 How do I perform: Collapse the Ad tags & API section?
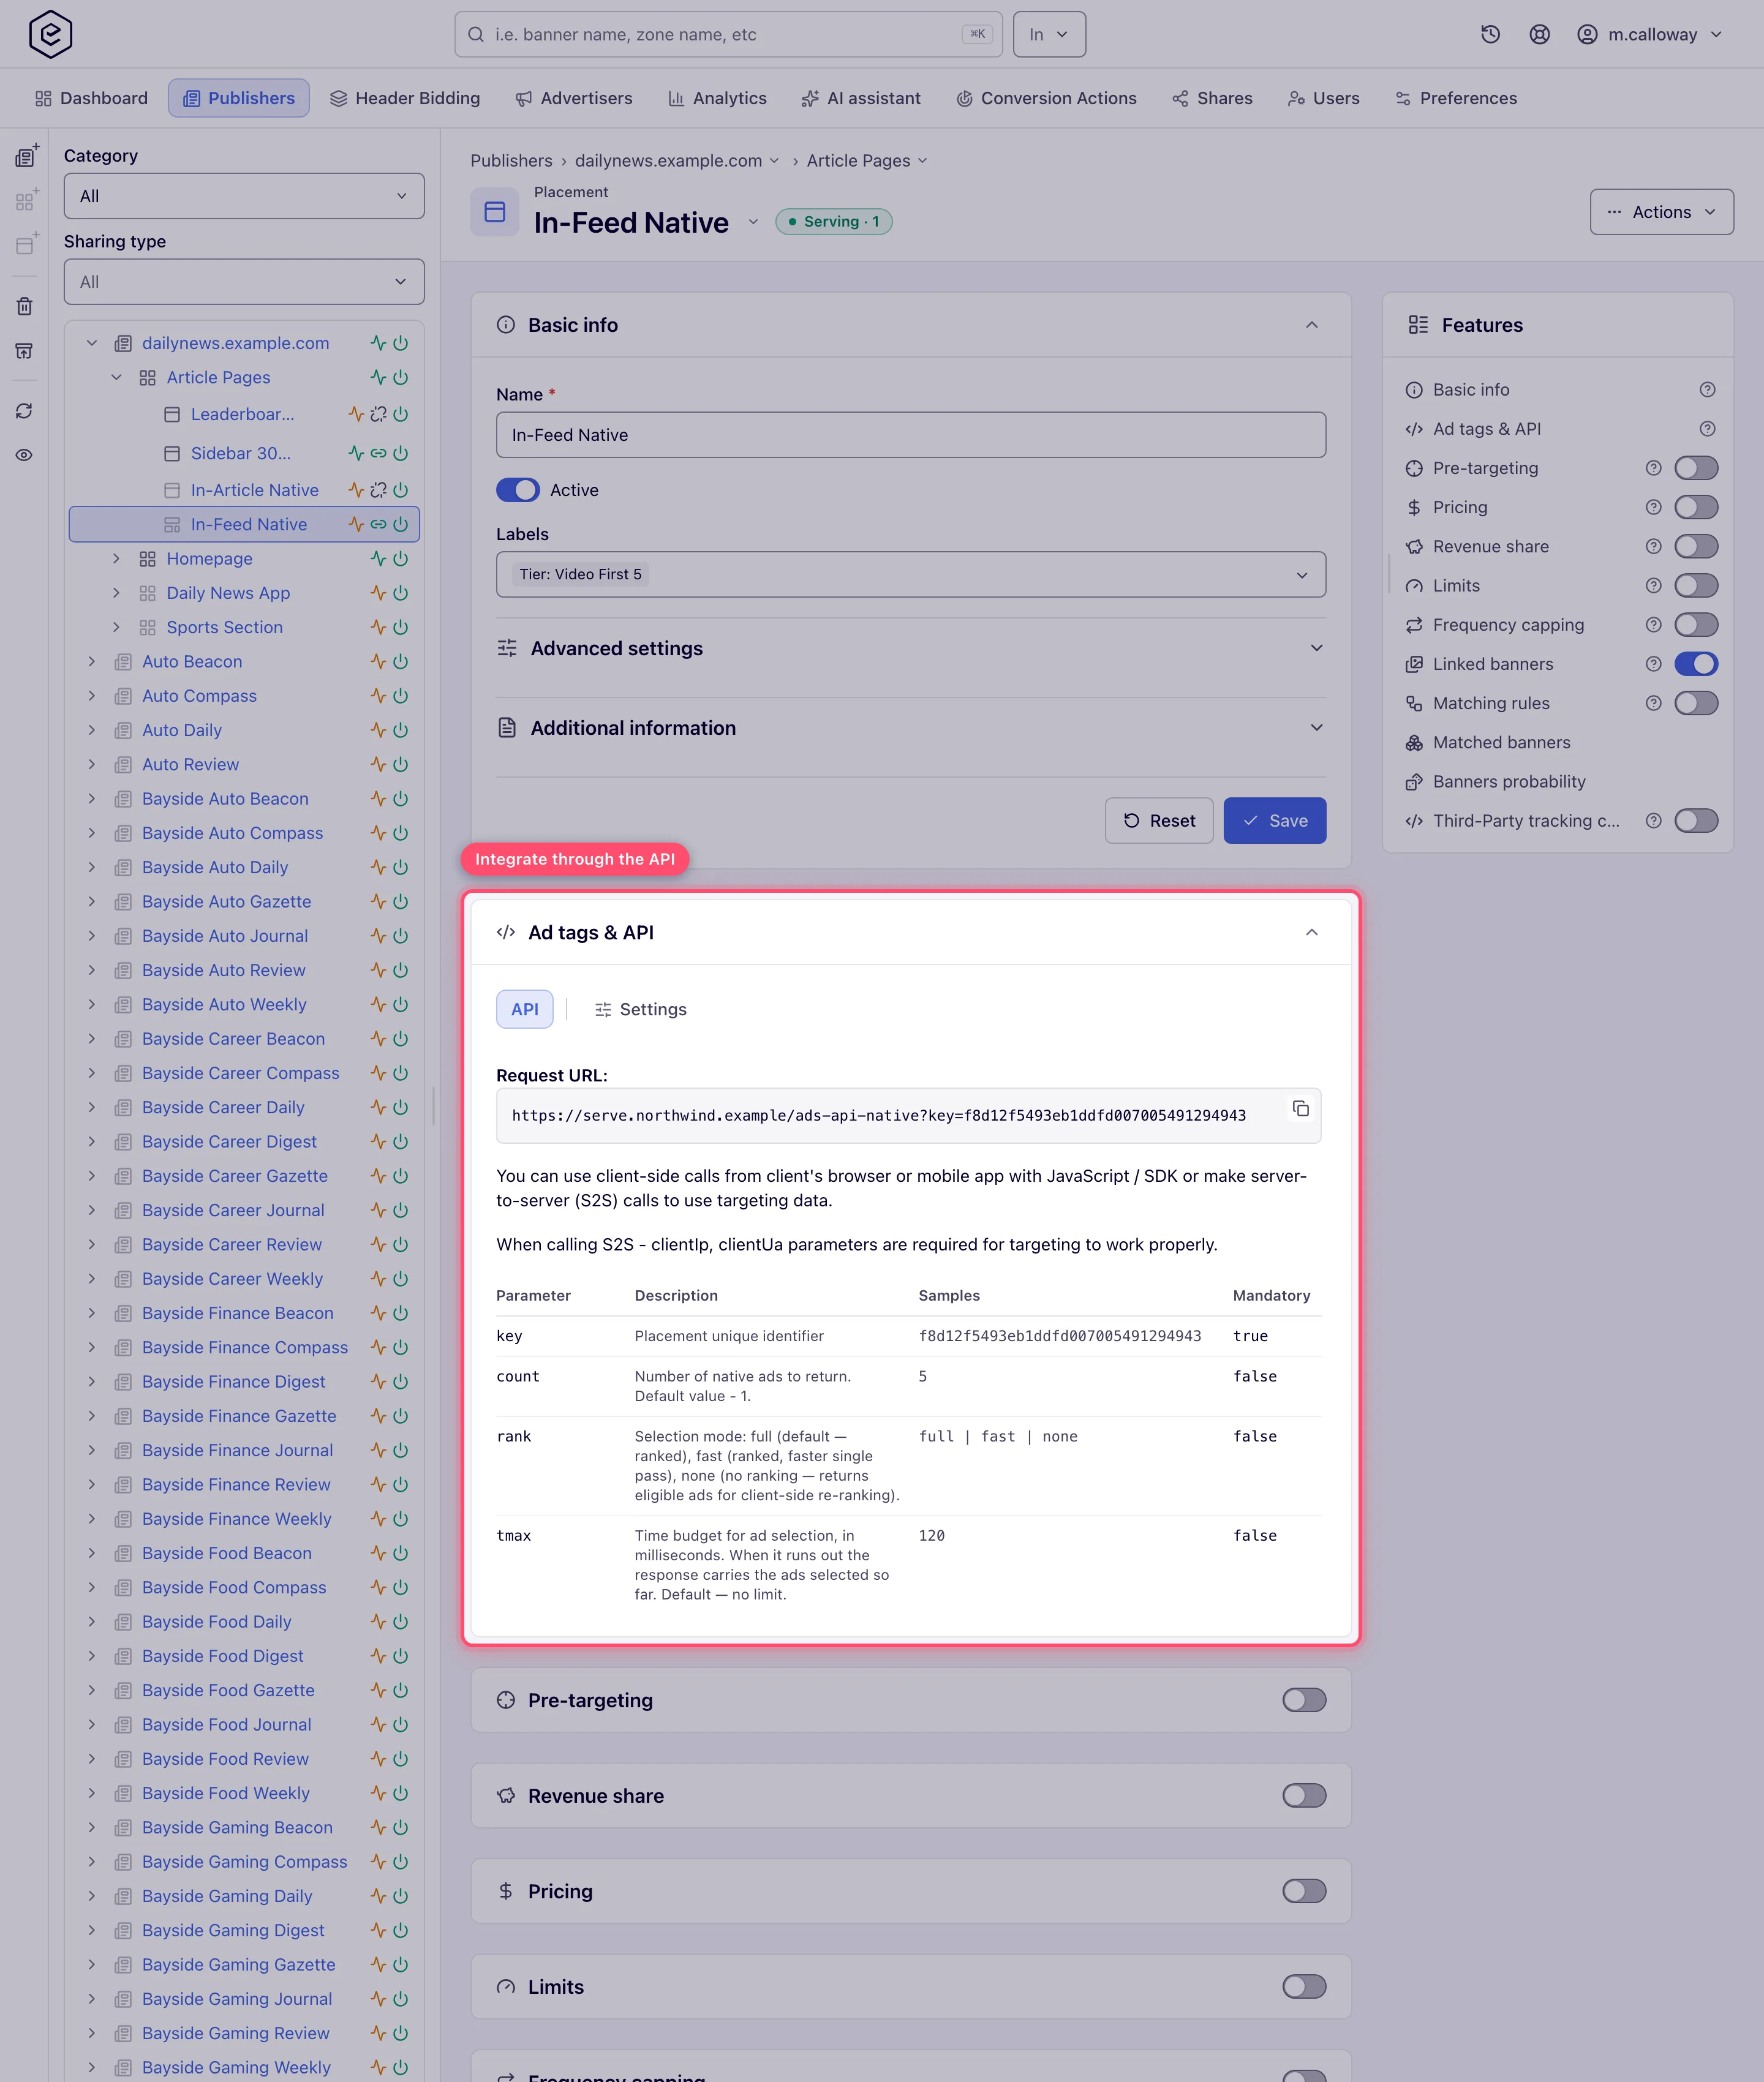[1311, 933]
